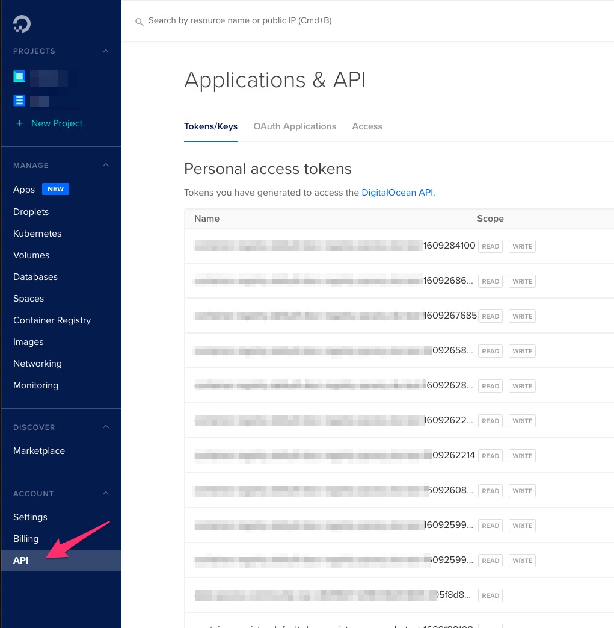Click the search magnifier icon
Image resolution: width=614 pixels, height=628 pixels.
[x=139, y=22]
